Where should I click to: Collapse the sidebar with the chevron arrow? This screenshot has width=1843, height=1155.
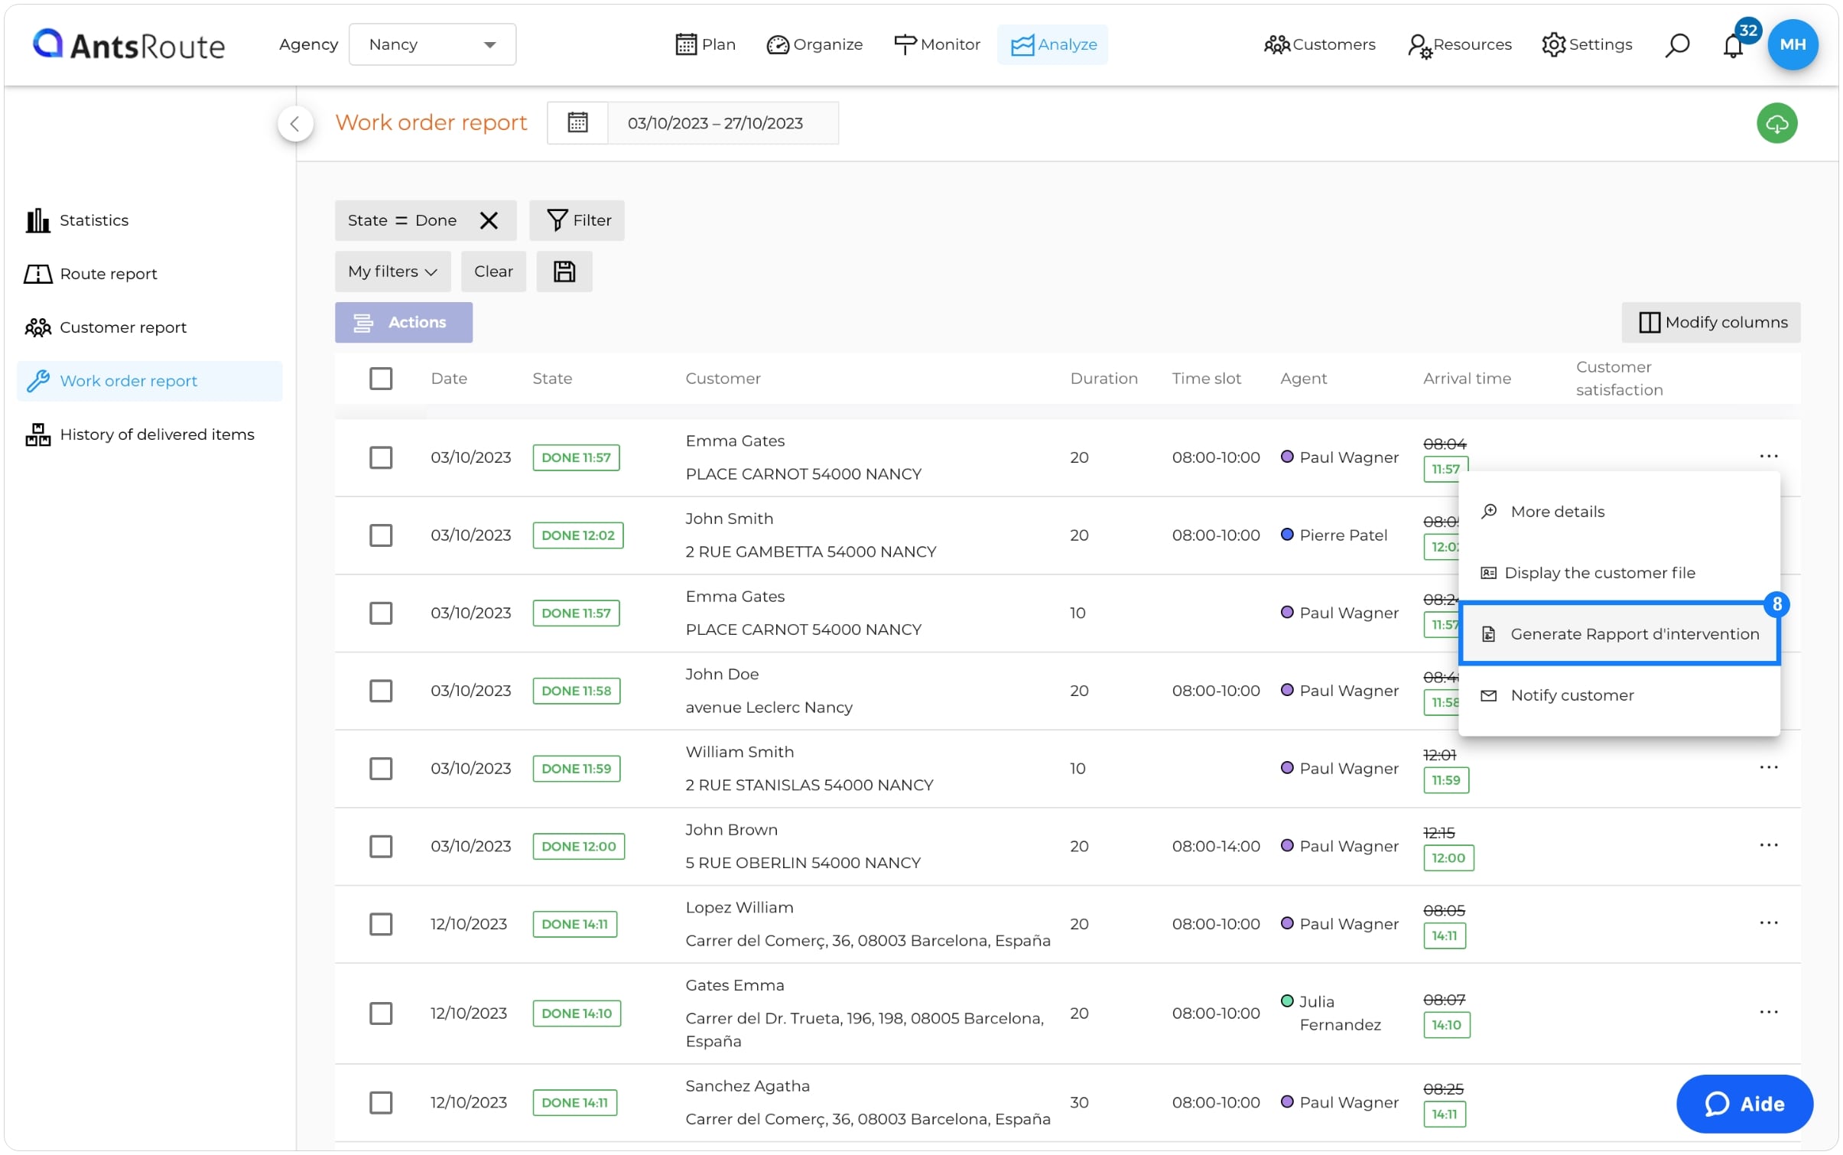(x=295, y=124)
